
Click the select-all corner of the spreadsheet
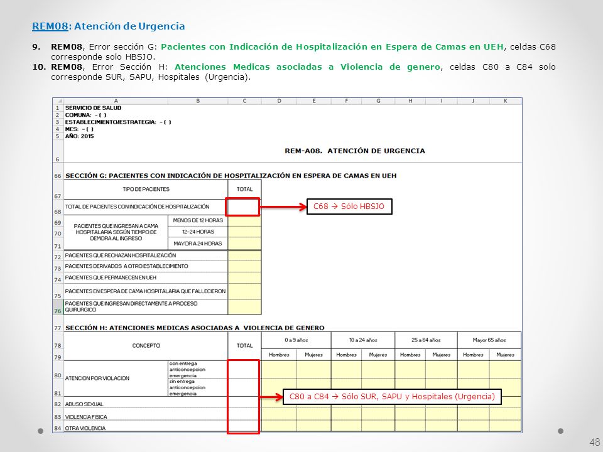[58, 101]
